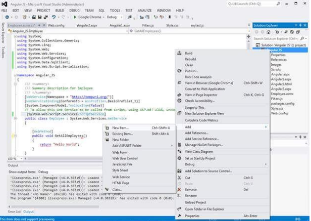The image size is (311, 221).
Task: Open the Toolbox side tab
Action: 3,52
